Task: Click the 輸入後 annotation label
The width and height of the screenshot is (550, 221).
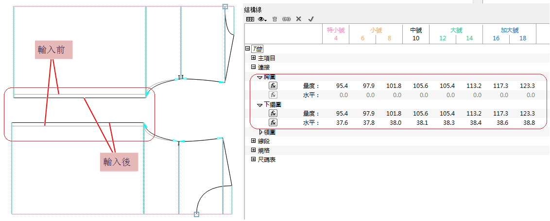Action: click(119, 162)
